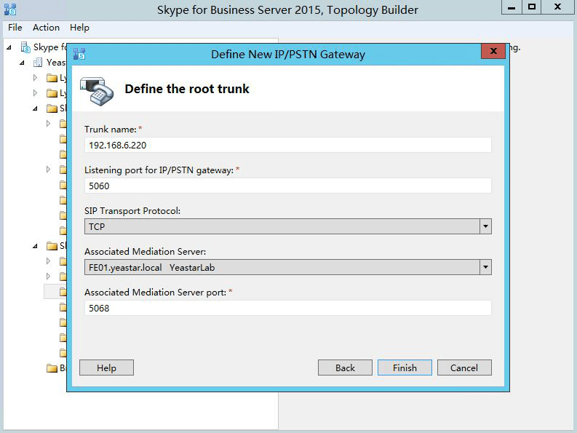Collapse the lower S folder tree node
This screenshot has height=433, width=577.
36,246
